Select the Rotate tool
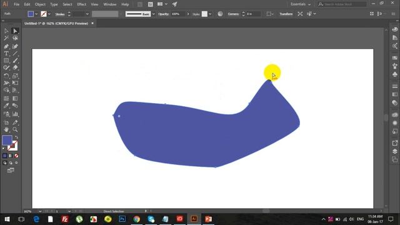 [x=6, y=76]
